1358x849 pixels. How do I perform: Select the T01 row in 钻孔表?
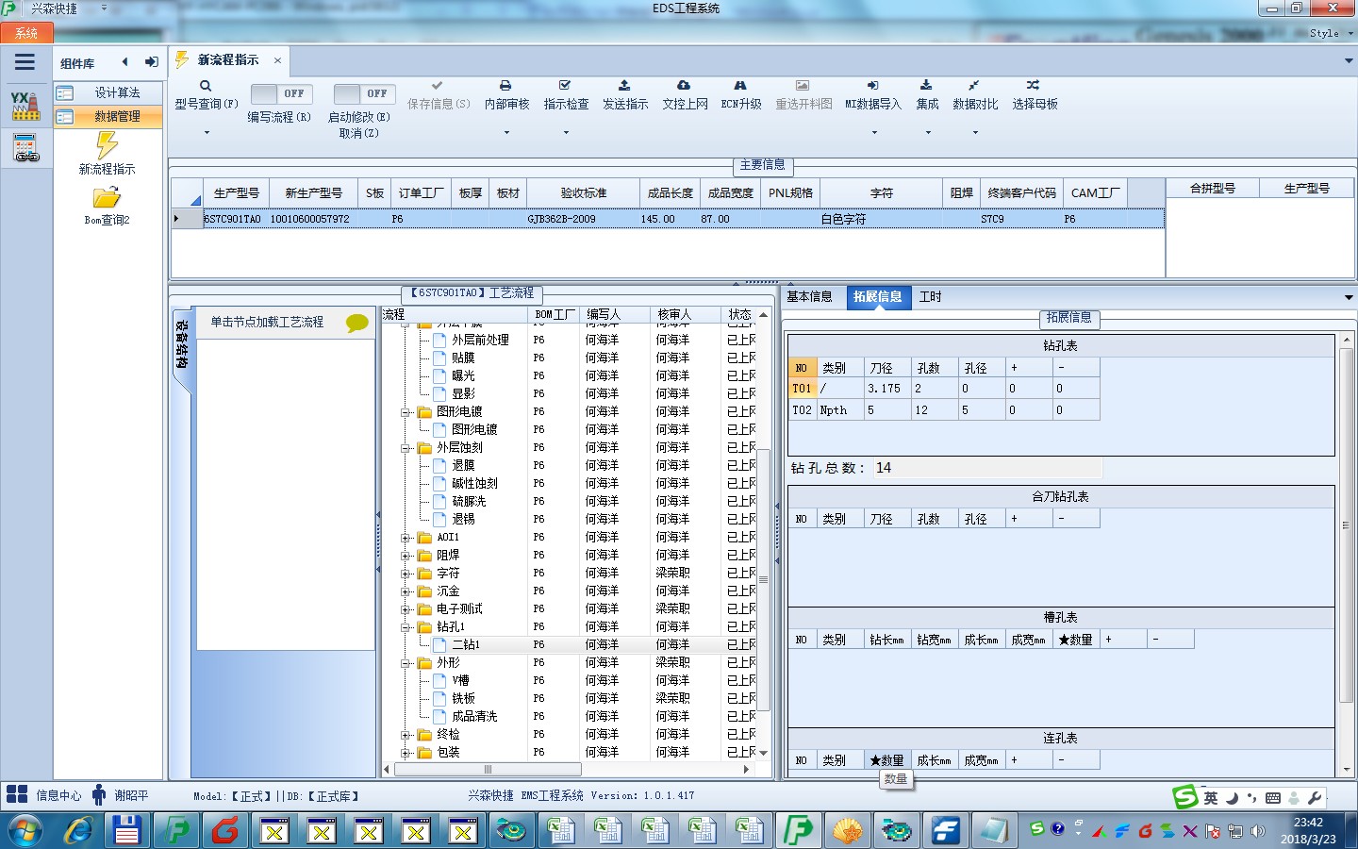944,389
